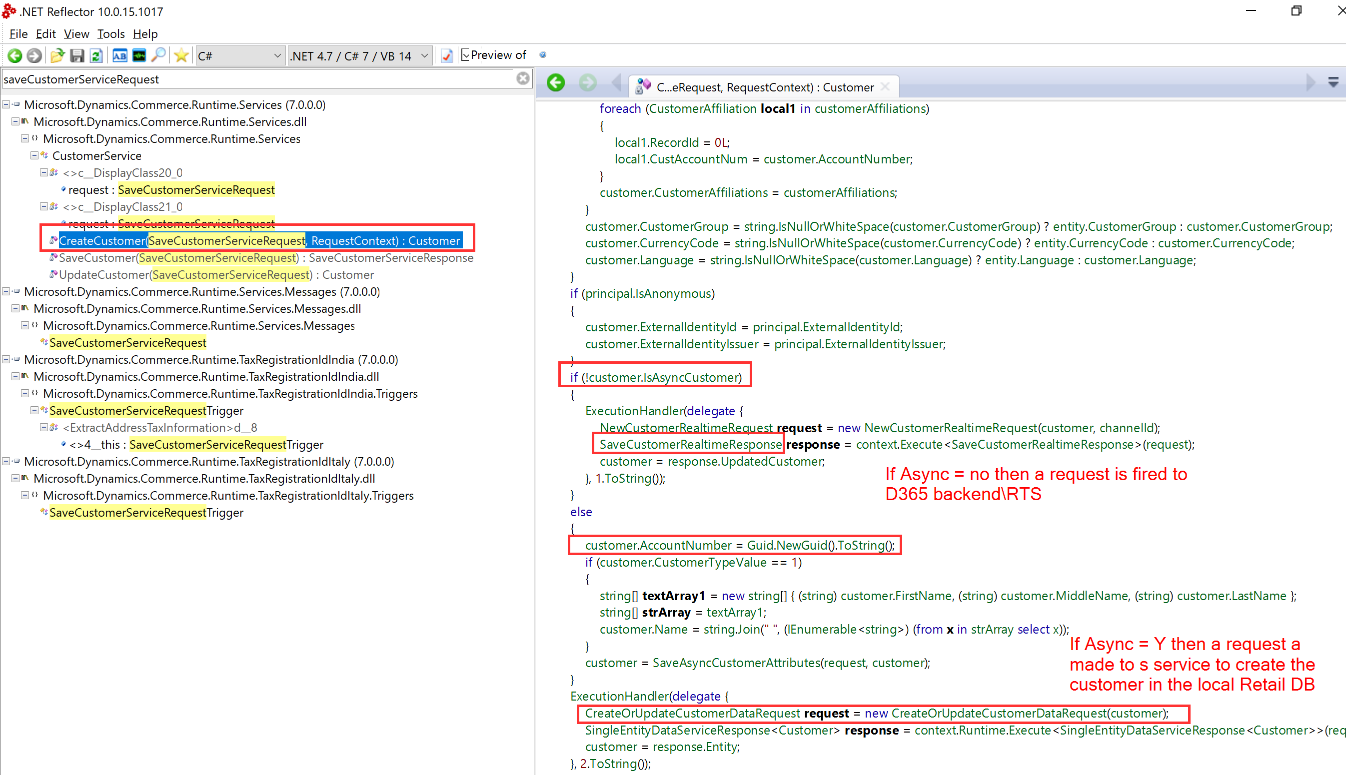Open an assembly with the folder icon
The height and width of the screenshot is (775, 1346).
[57, 55]
